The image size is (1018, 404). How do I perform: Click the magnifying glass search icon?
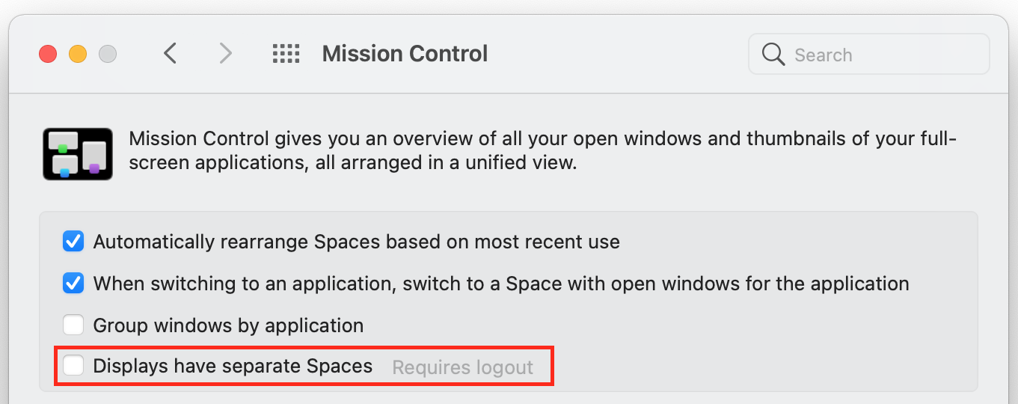coord(773,54)
